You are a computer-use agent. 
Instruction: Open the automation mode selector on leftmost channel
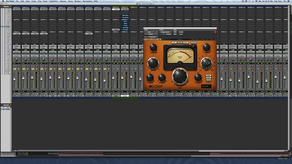click(x=16, y=52)
